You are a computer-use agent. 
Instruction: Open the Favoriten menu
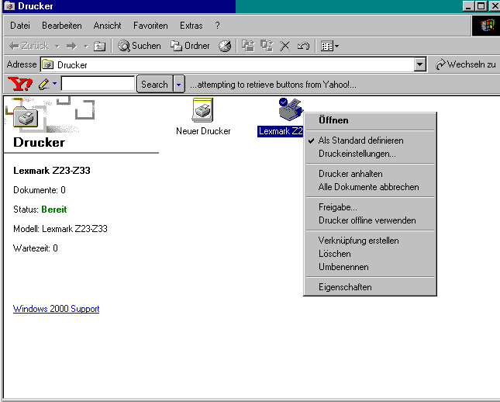coord(150,26)
